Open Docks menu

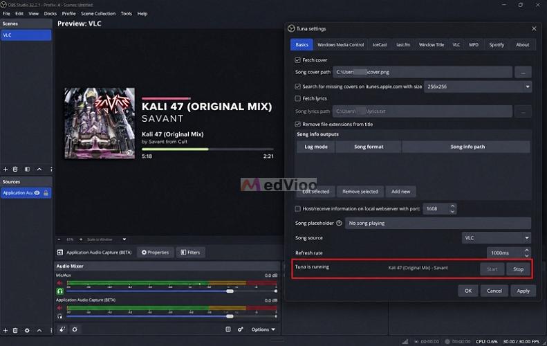50,14
